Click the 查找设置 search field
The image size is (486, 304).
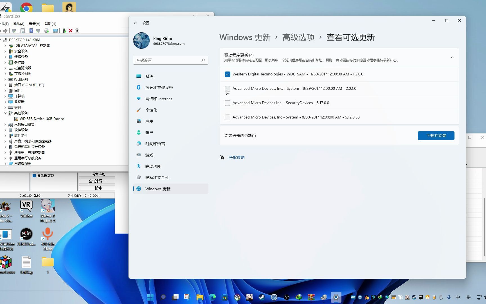[x=171, y=60]
